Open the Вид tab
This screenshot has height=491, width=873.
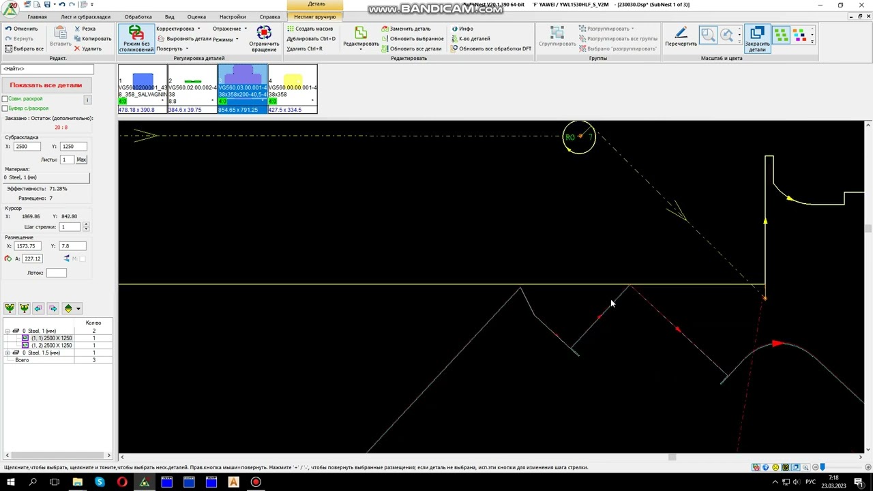[169, 16]
